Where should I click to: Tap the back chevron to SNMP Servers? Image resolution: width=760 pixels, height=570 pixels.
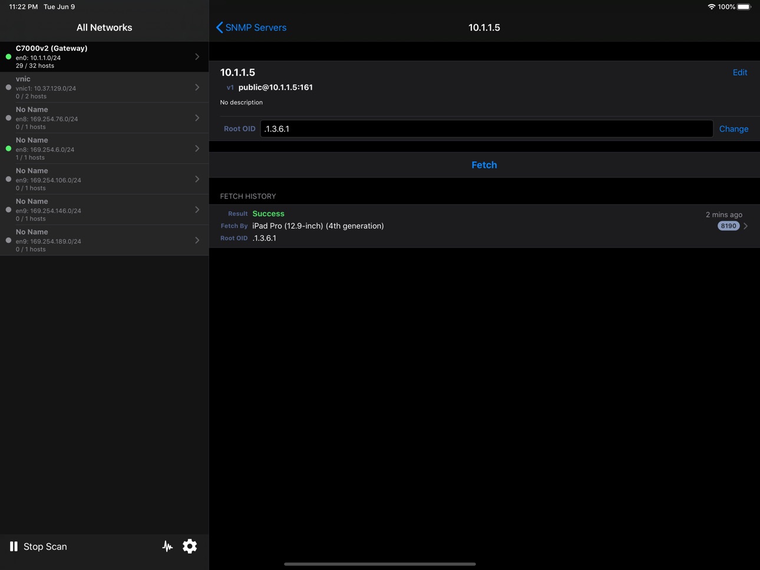tap(219, 28)
